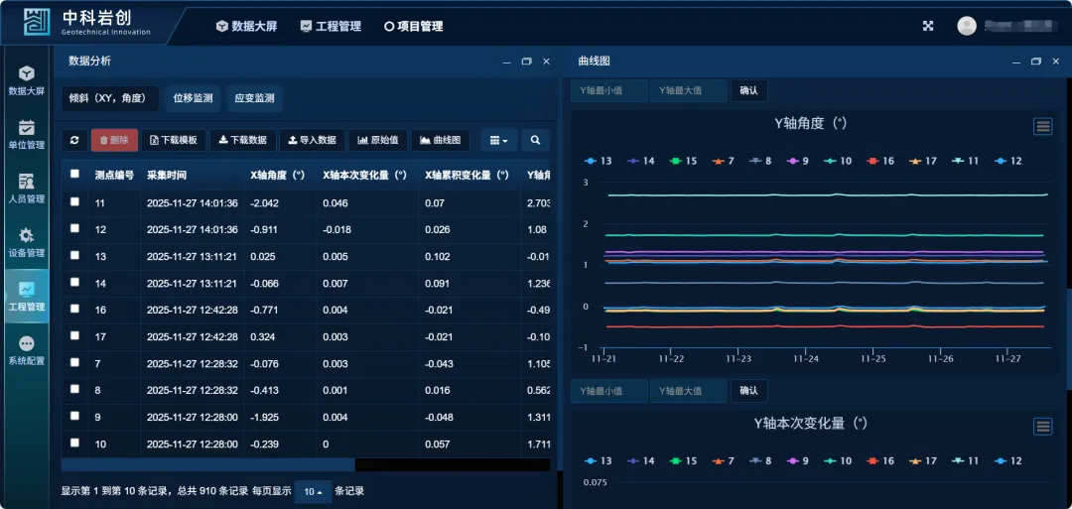Image resolution: width=1072 pixels, height=509 pixels.
Task: Click the 导入数据 button
Action: (312, 141)
